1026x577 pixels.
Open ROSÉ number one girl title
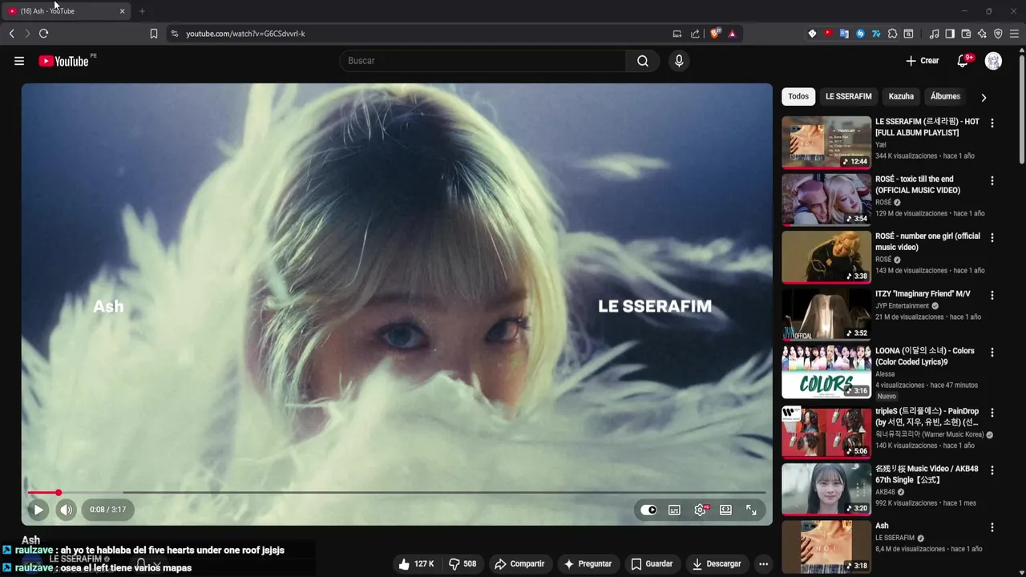pyautogui.click(x=927, y=242)
